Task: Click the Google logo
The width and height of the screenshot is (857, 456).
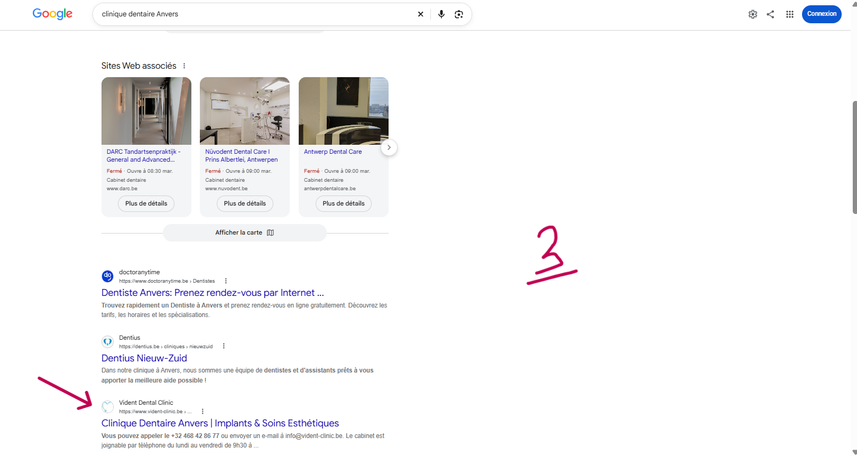Action: click(52, 14)
